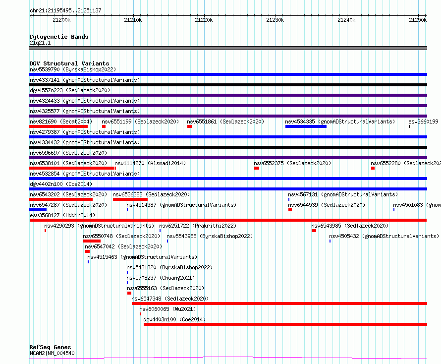Open nsv5543988 (ByrskaBishop2022) variant
This screenshot has height=364, width=441.
pyautogui.click(x=210, y=236)
